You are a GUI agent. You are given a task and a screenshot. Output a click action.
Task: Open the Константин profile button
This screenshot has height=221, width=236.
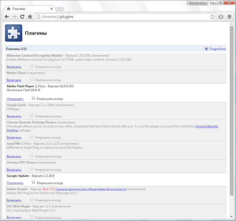click(x=198, y=3)
